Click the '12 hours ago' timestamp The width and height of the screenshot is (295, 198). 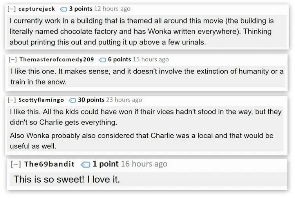[x=112, y=9]
